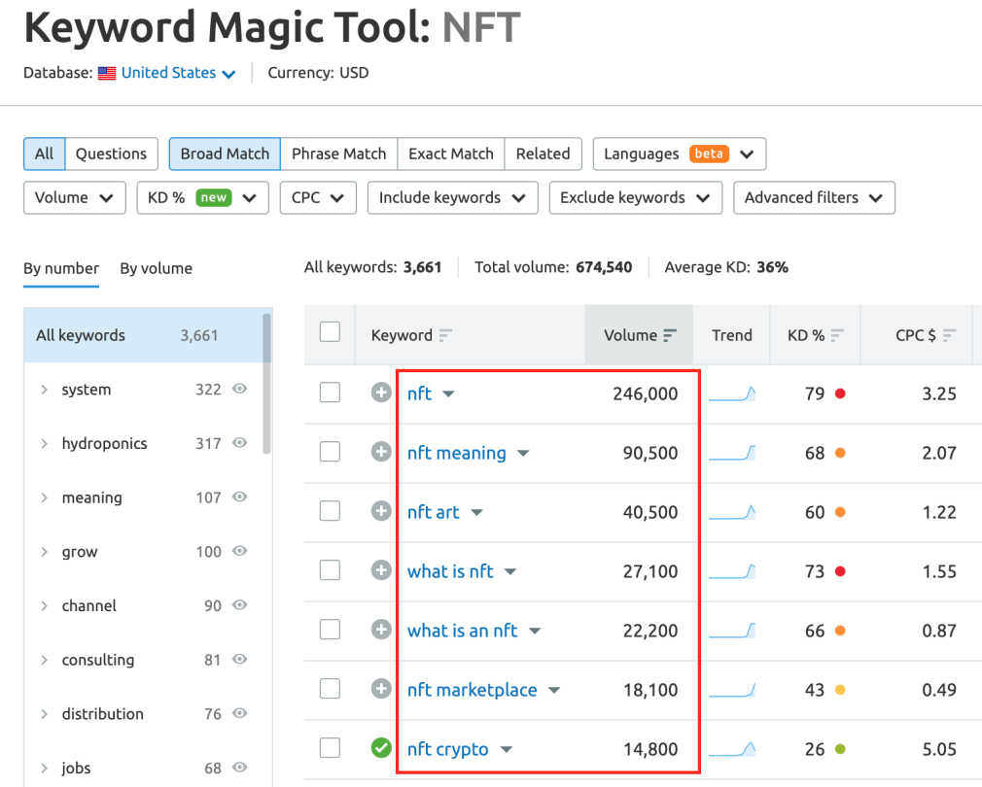This screenshot has height=787, width=982.
Task: Open the KD % filter dropdown
Action: coord(203,197)
